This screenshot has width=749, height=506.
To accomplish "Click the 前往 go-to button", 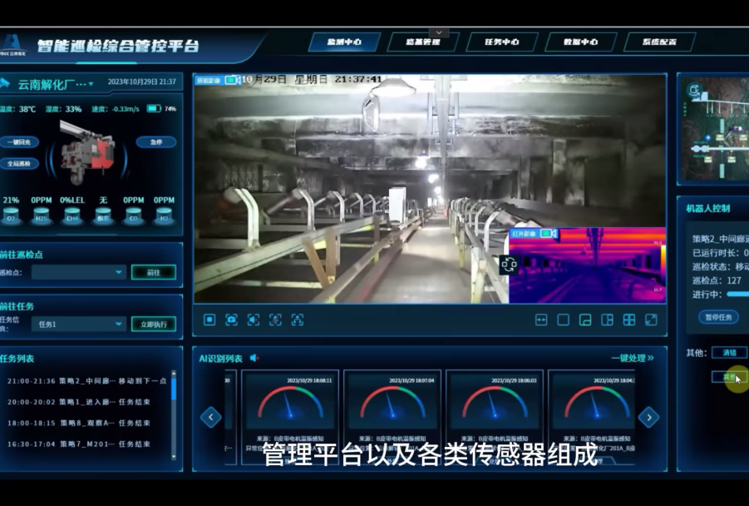I will pyautogui.click(x=153, y=272).
